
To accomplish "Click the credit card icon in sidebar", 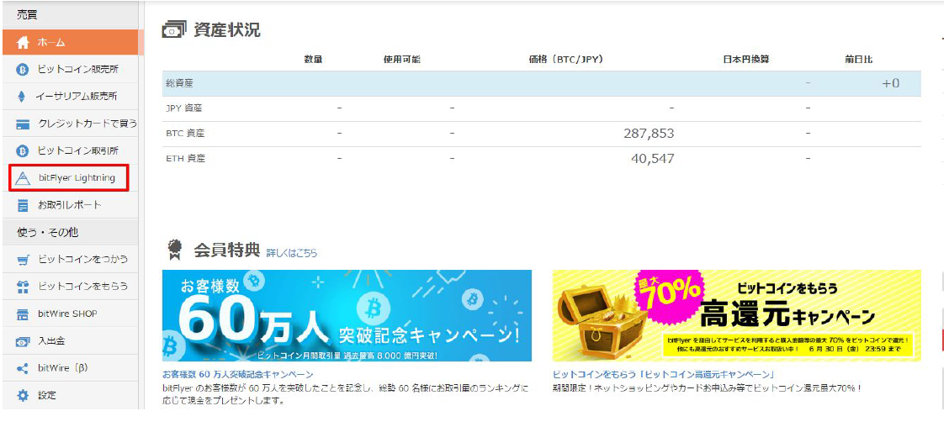I will 23,124.
